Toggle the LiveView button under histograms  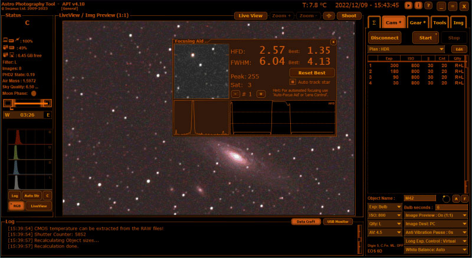38,206
